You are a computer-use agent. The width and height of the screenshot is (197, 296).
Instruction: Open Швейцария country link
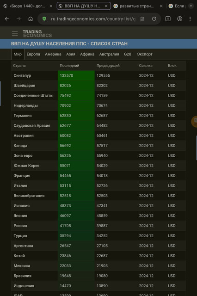coord(25,86)
